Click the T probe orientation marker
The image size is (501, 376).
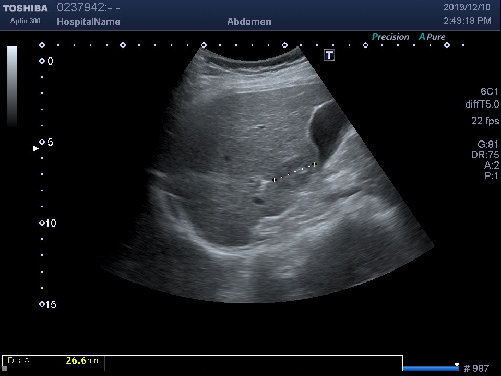click(329, 55)
